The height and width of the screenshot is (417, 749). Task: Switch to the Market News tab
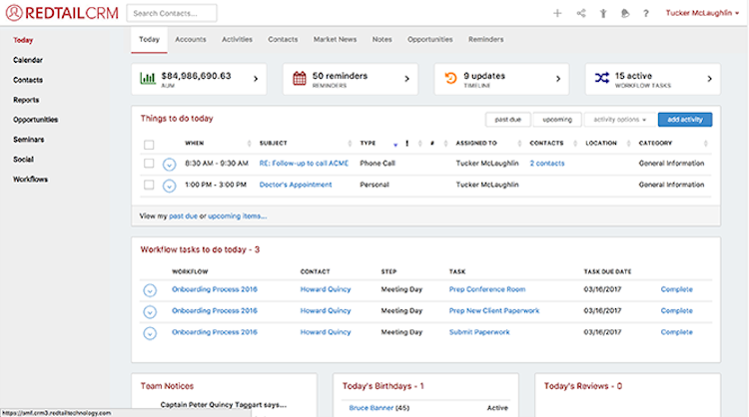tap(335, 40)
